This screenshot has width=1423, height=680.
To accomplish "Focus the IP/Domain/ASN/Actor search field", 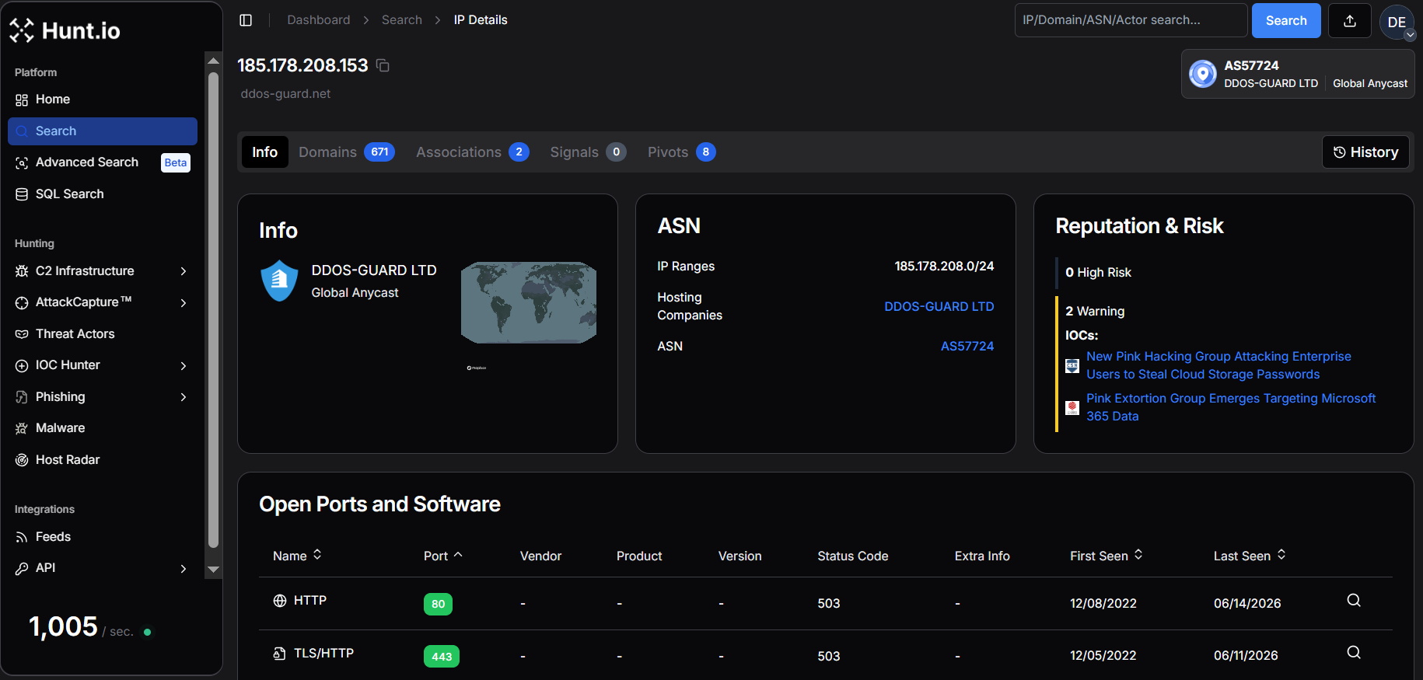I will pos(1131,21).
